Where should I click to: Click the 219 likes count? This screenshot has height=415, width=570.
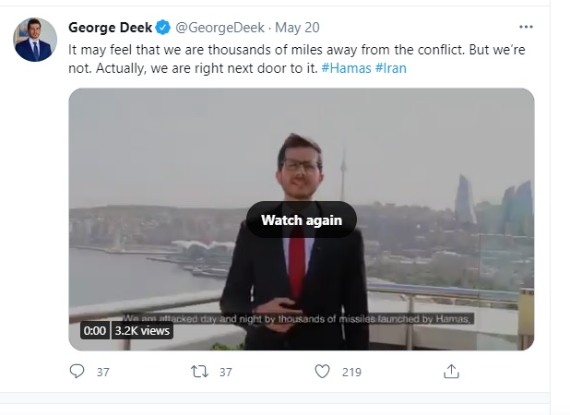351,373
